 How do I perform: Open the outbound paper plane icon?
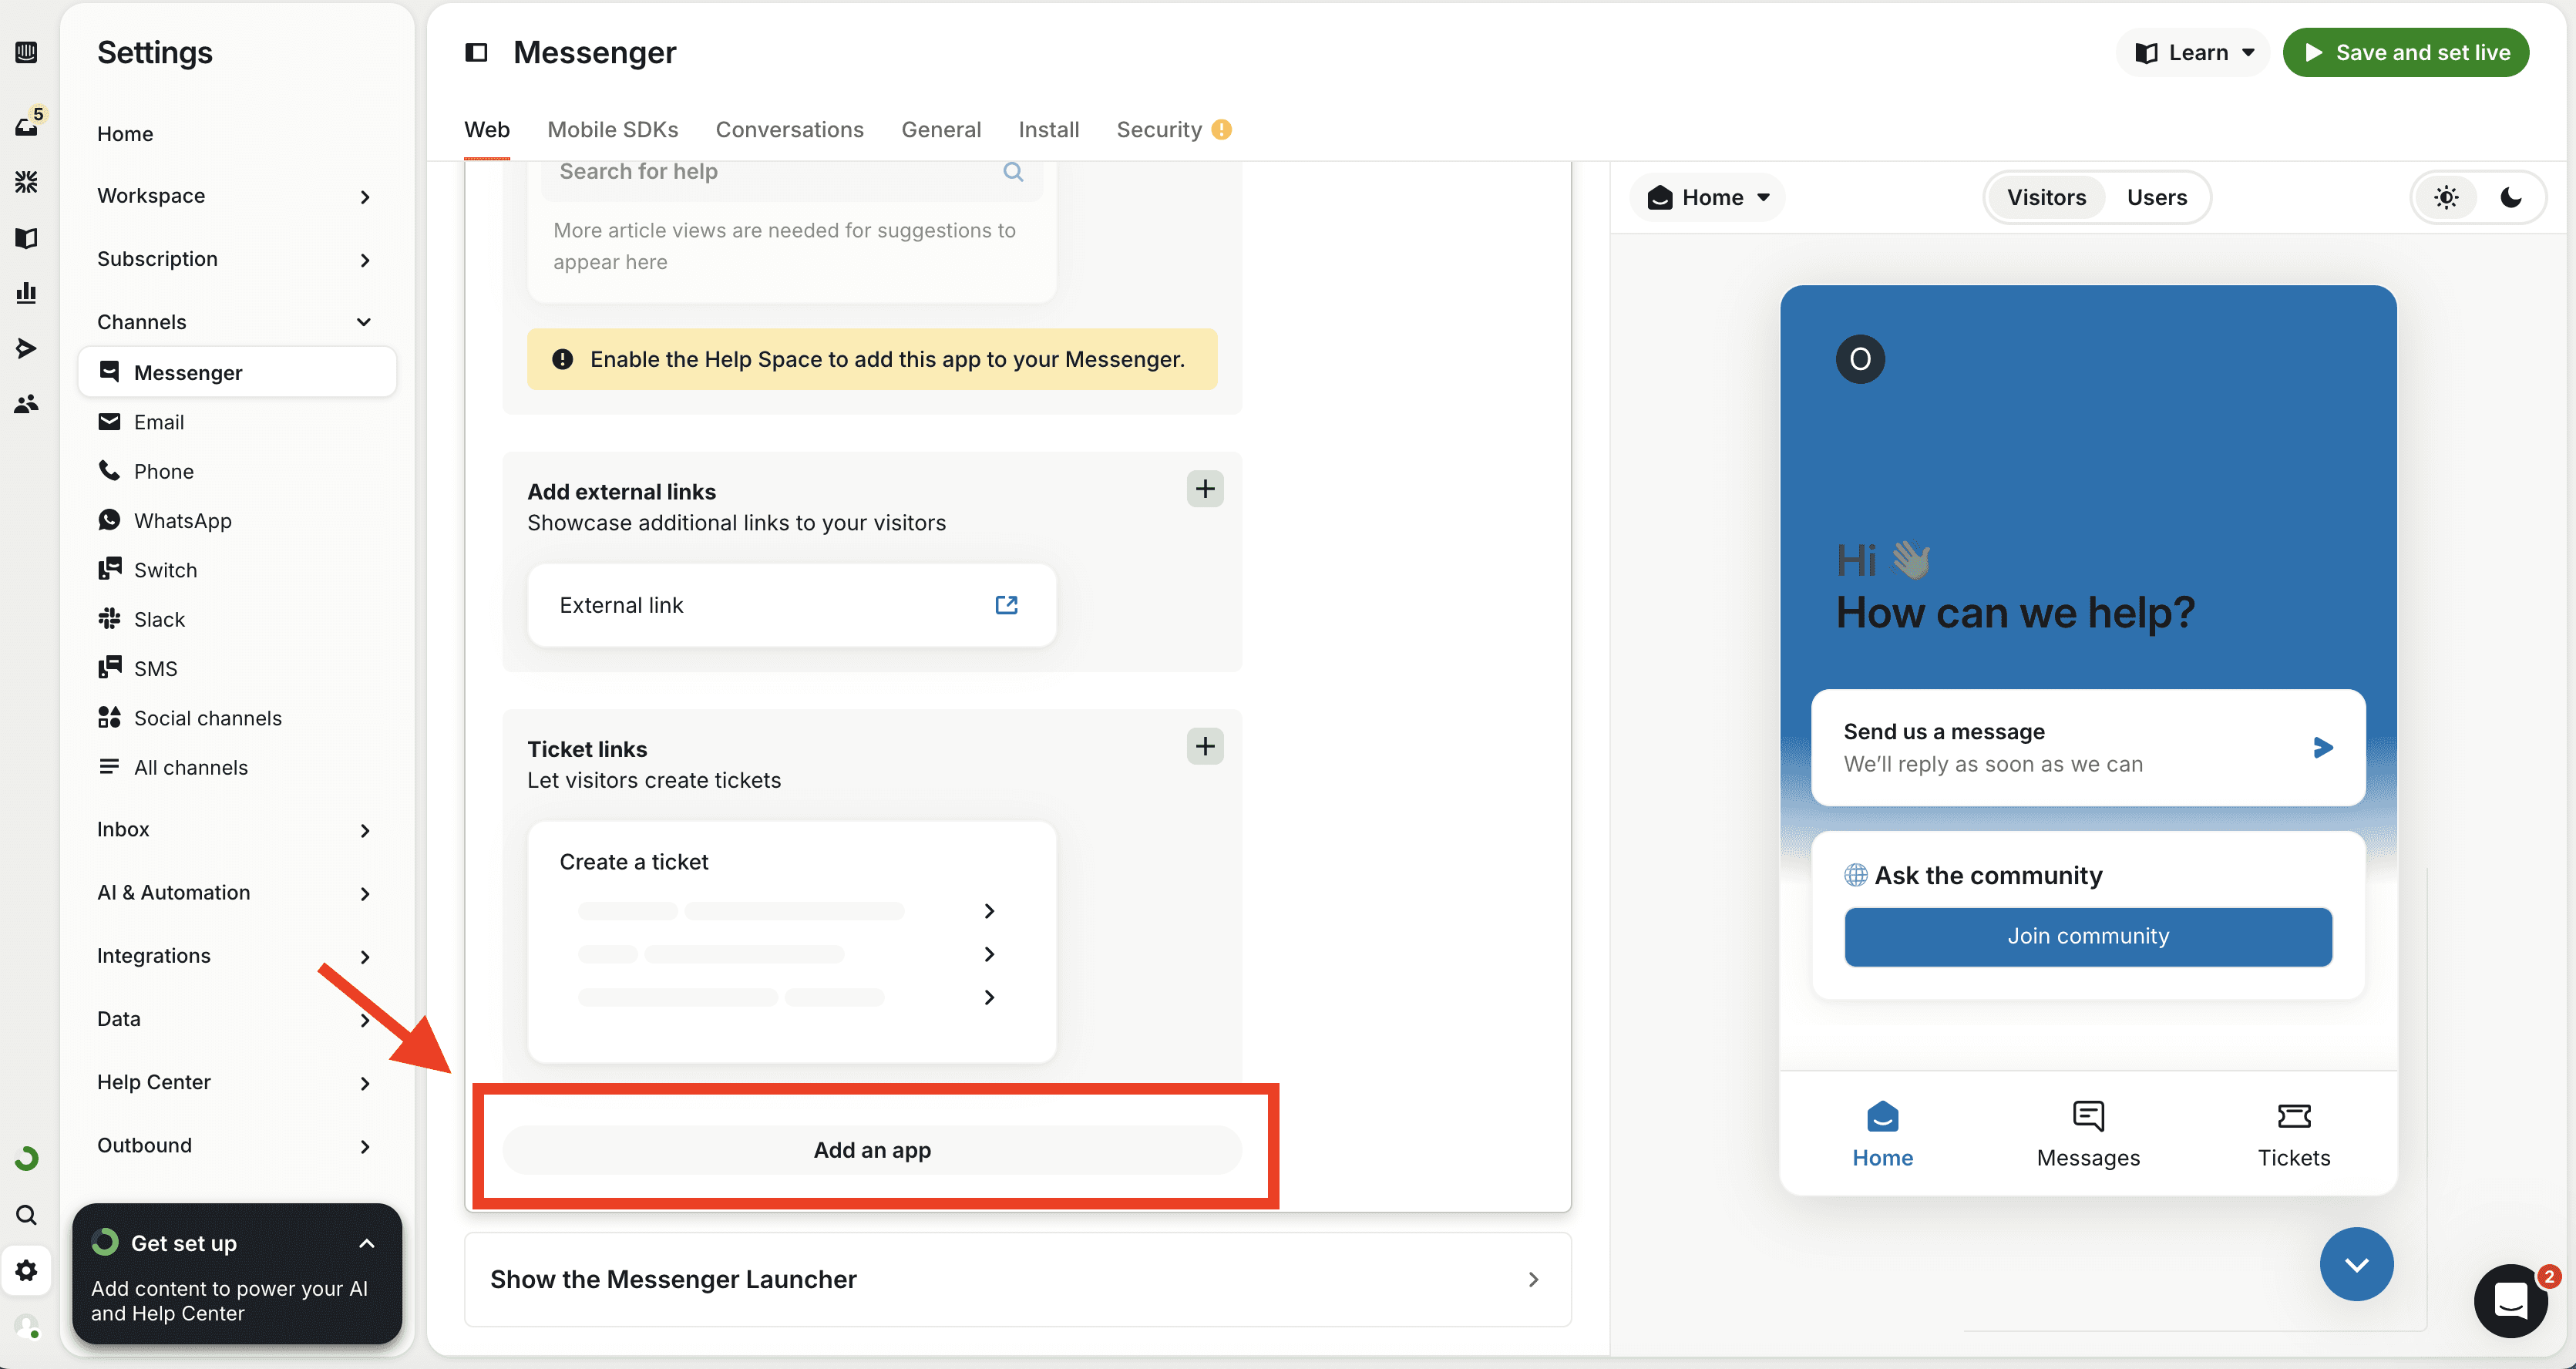[x=27, y=348]
